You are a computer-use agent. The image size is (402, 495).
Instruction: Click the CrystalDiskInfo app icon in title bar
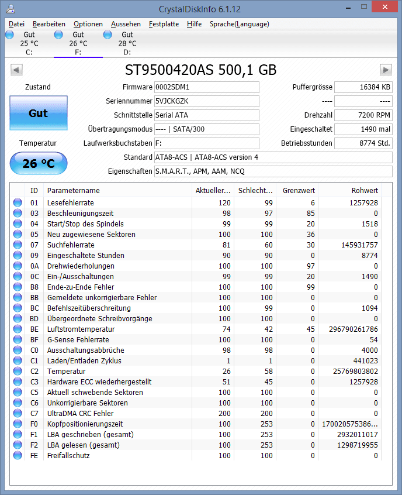pyautogui.click(x=11, y=9)
